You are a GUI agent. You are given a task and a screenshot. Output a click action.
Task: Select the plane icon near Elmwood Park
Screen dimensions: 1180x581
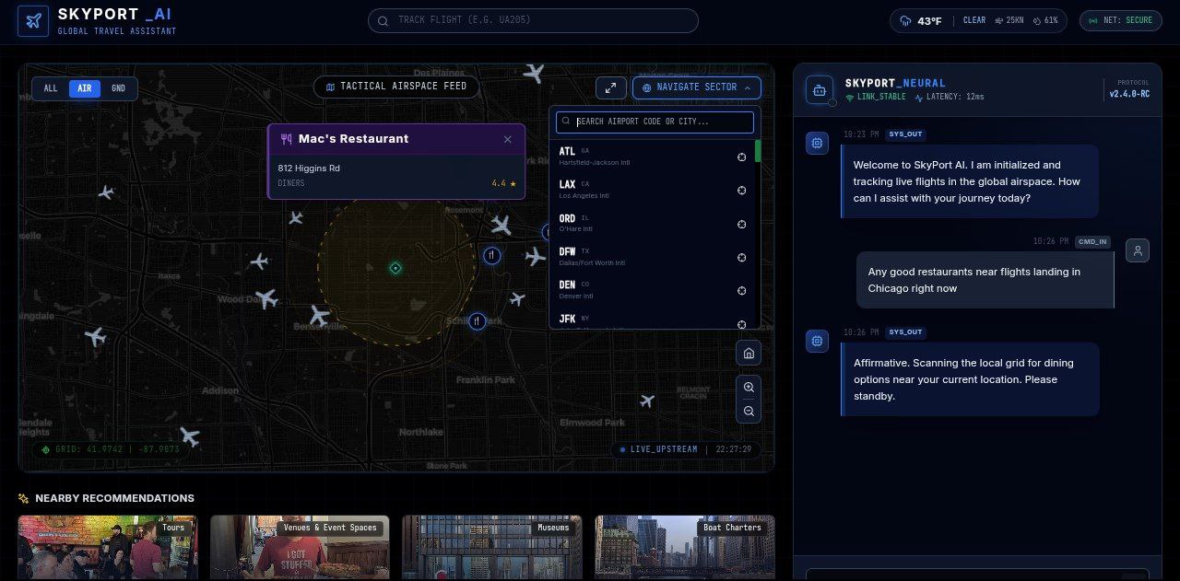coord(647,401)
